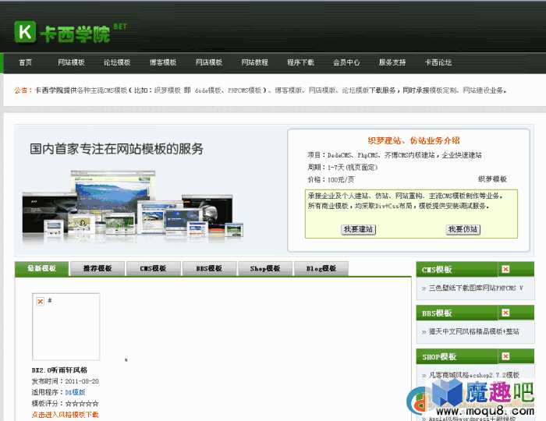This screenshot has height=421, width=546.
Task: Select the 推荐模板 tab
Action: (97, 269)
